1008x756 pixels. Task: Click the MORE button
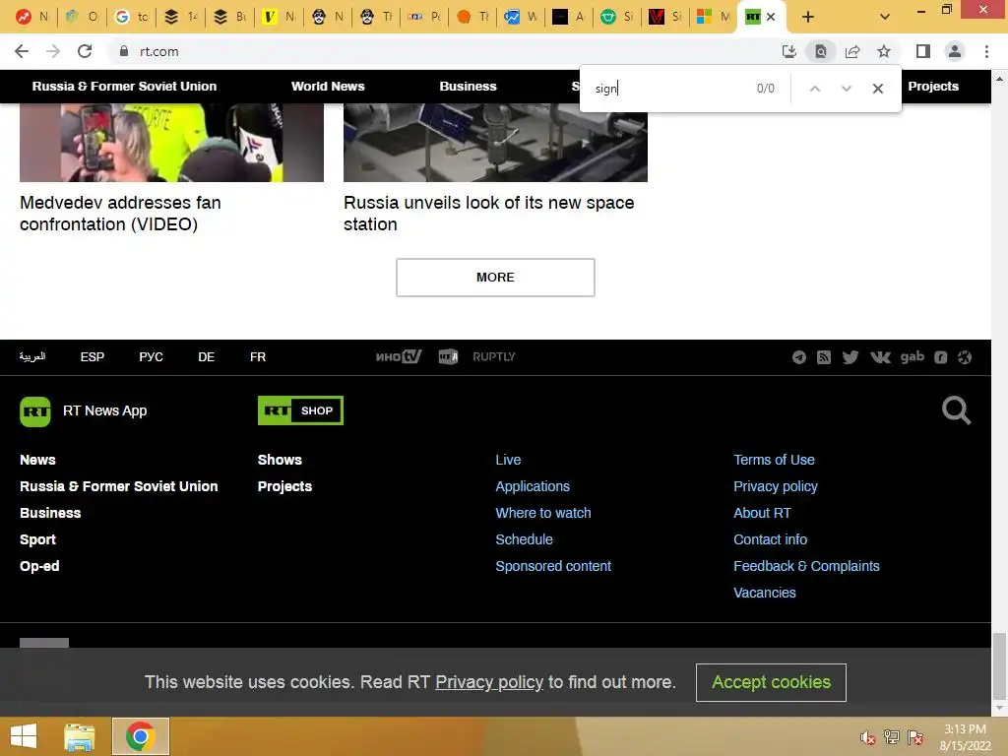495,277
